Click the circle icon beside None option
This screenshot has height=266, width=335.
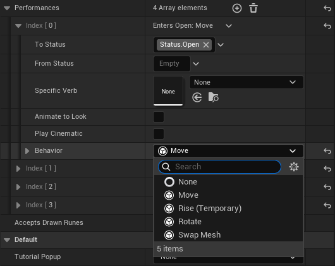[x=169, y=182]
